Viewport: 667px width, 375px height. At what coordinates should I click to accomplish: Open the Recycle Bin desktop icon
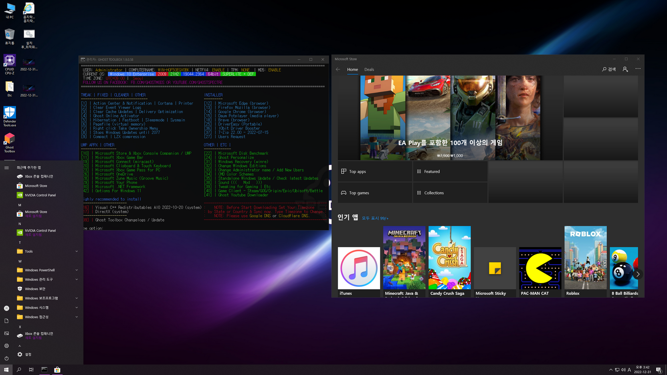tap(10, 36)
